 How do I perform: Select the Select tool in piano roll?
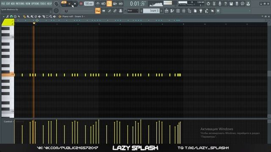point(47,16)
